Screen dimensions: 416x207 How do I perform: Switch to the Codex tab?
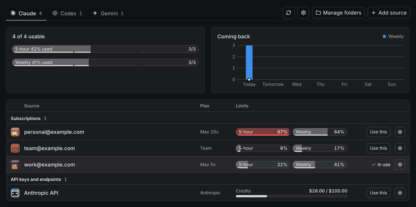pyautogui.click(x=67, y=13)
